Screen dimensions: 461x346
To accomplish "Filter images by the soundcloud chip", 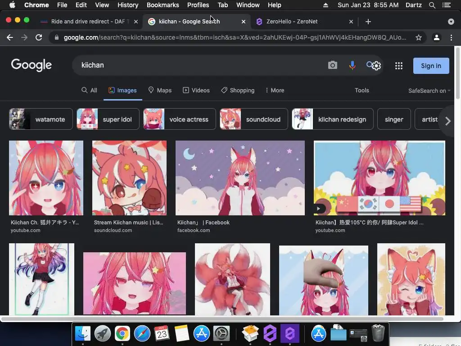I will [x=254, y=119].
